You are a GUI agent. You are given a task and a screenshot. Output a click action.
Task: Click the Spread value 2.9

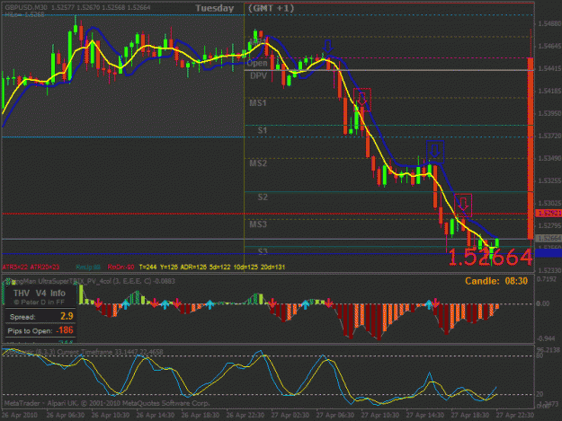67,316
